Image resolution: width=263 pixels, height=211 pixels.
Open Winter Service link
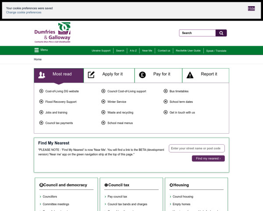tap(117, 102)
